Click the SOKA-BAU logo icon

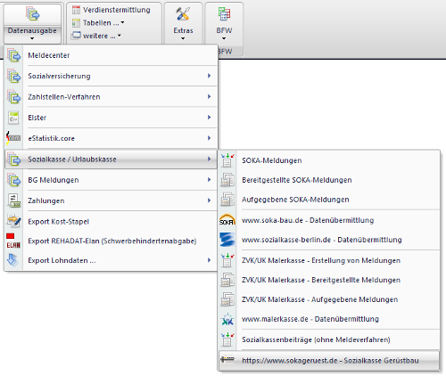[227, 220]
